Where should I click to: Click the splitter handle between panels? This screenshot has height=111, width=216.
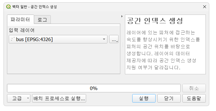tap(123, 45)
